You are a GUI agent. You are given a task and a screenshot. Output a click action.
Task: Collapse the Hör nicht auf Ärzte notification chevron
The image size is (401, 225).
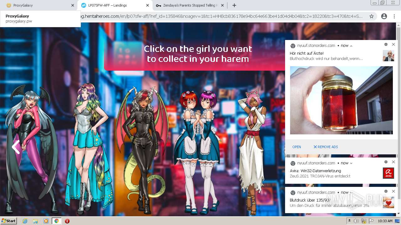coord(351,46)
